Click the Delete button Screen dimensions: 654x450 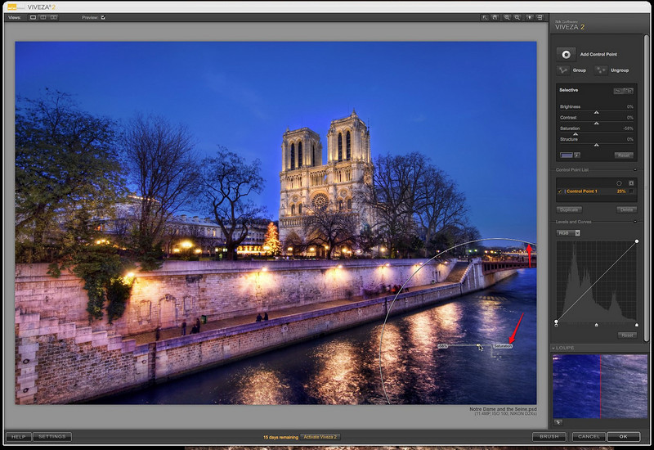coord(626,209)
